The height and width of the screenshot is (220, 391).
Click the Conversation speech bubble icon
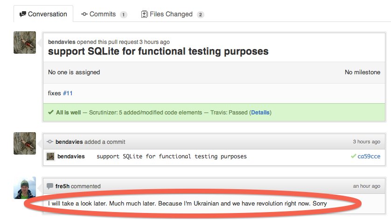click(22, 14)
